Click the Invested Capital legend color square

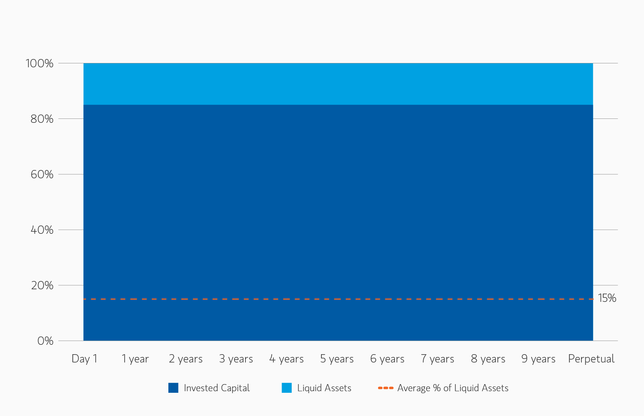(173, 388)
